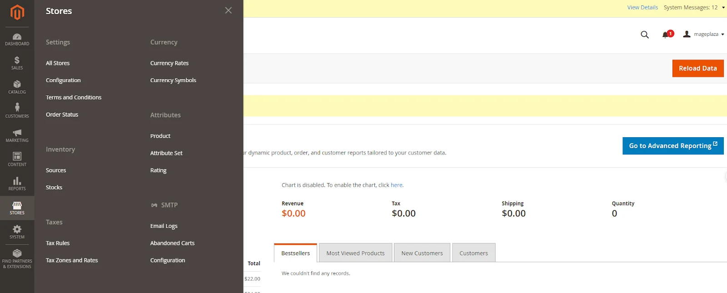
Task: Click the Reload Data button
Action: click(x=697, y=69)
